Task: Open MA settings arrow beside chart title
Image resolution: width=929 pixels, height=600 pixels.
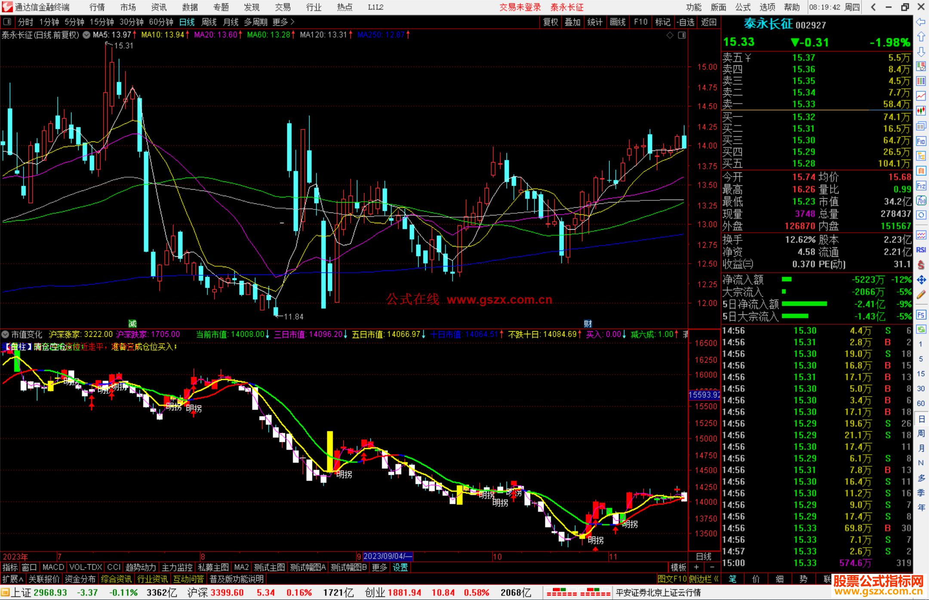Action: pos(86,35)
